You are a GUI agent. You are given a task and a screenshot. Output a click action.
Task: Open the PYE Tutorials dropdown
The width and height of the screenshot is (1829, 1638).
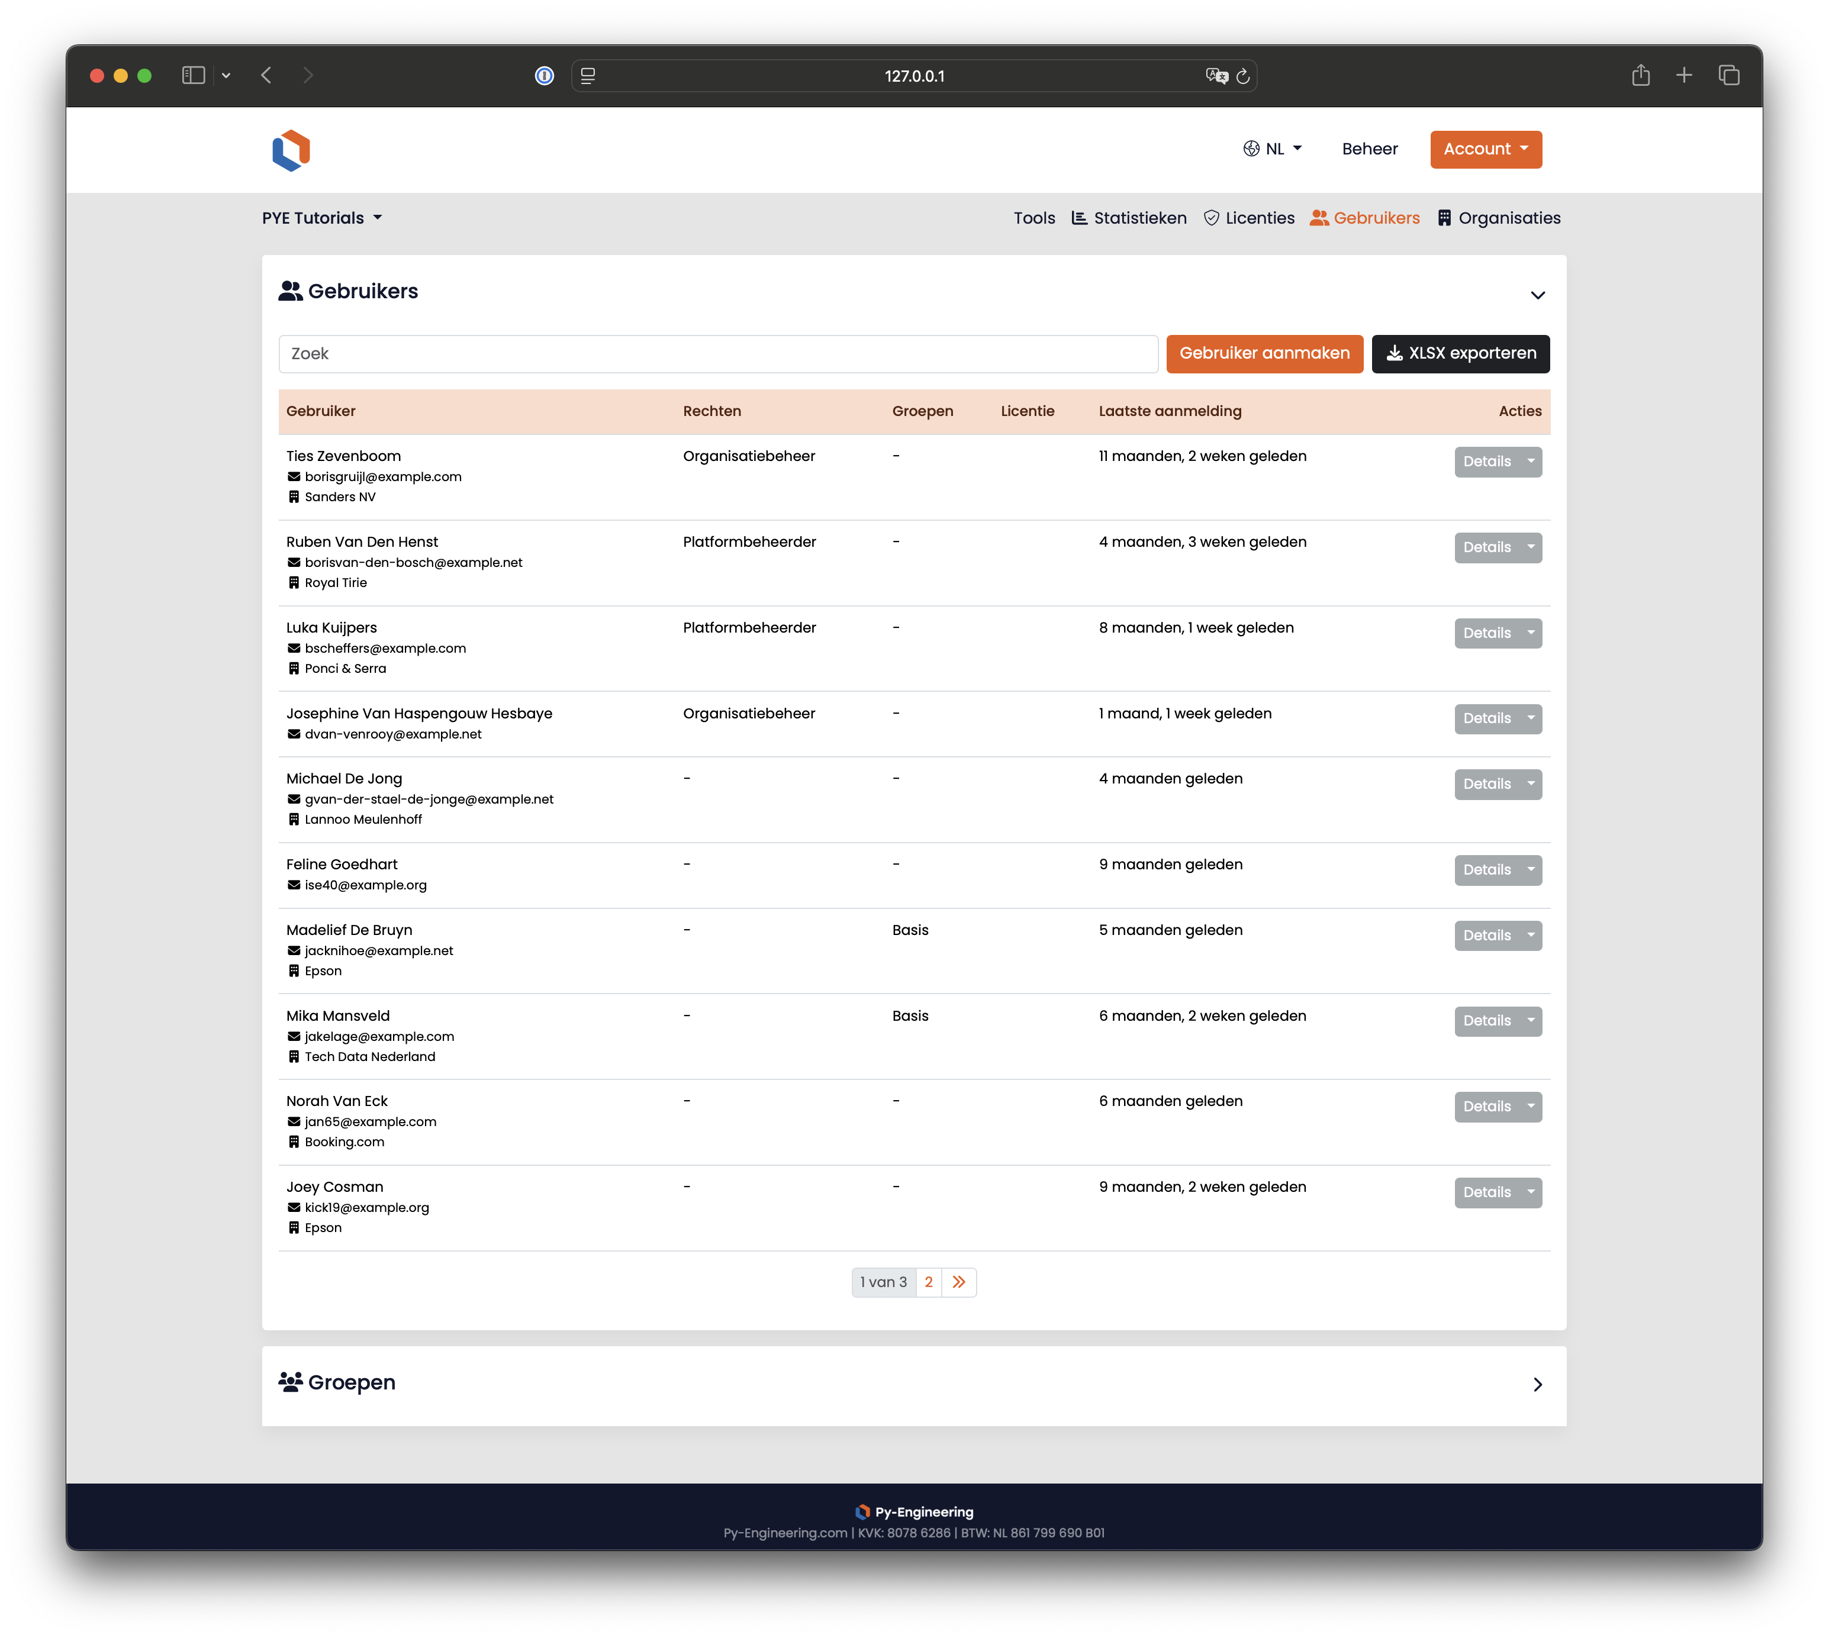tap(322, 218)
